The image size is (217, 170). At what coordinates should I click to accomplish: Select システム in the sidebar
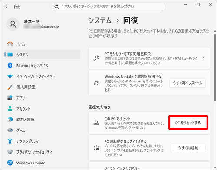pos(42,55)
